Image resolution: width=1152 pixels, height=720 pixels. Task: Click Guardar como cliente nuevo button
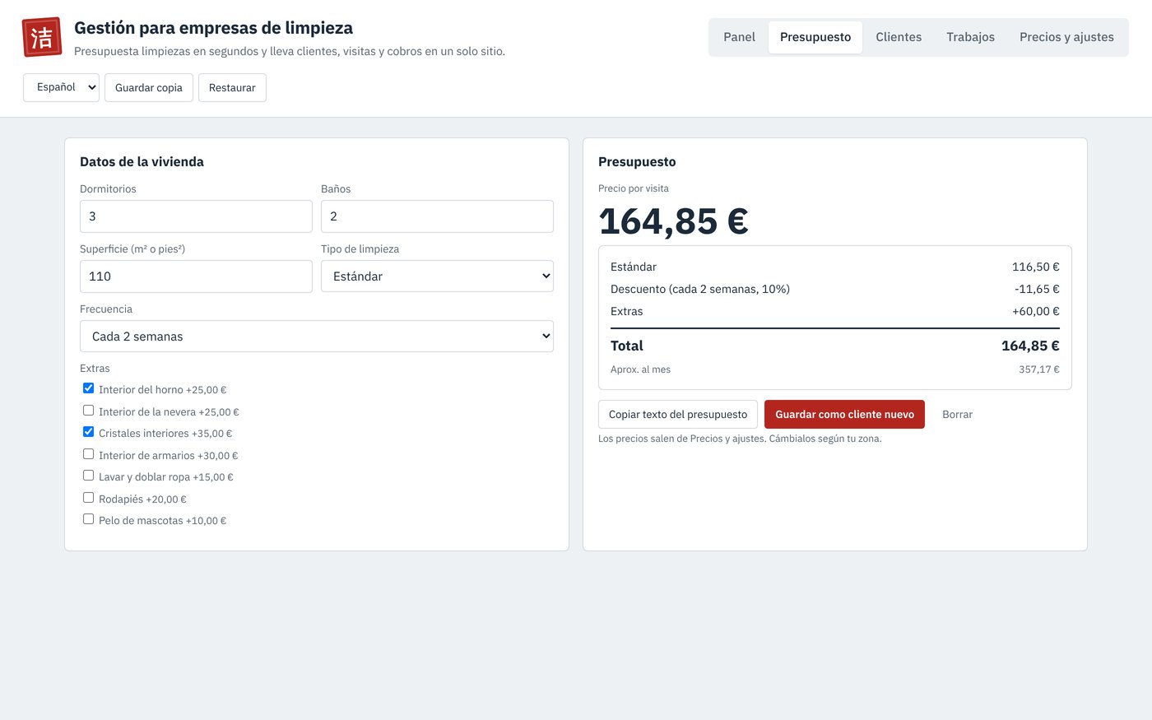tap(844, 415)
